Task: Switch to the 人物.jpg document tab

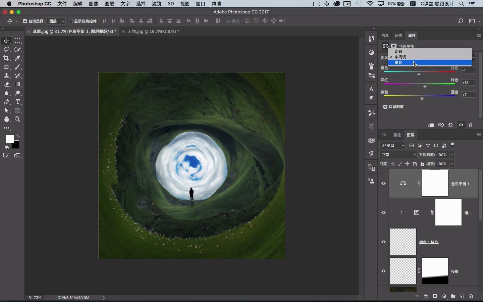Action: tap(153, 32)
